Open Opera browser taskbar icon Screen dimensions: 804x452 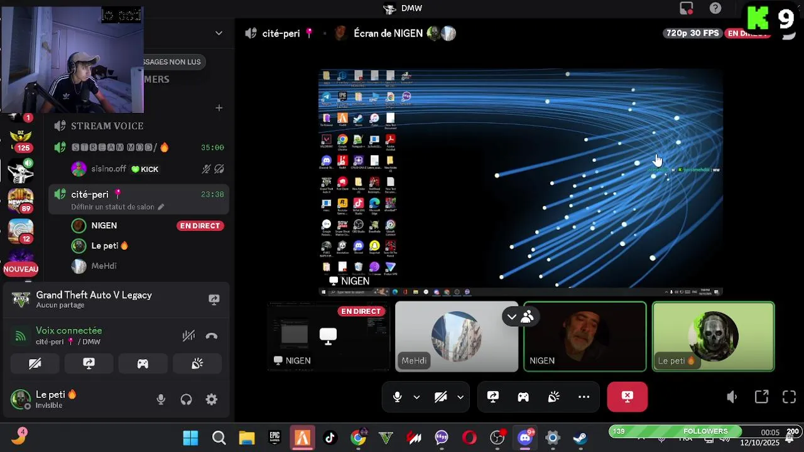469,438
